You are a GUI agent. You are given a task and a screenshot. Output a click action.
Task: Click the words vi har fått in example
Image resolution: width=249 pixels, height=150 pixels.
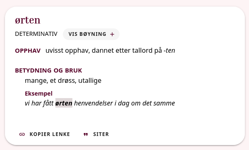pos(39,103)
